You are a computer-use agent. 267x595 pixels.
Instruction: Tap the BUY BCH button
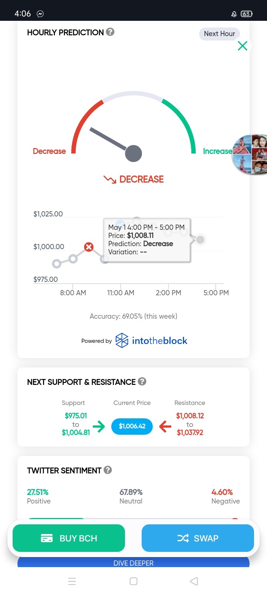69,538
